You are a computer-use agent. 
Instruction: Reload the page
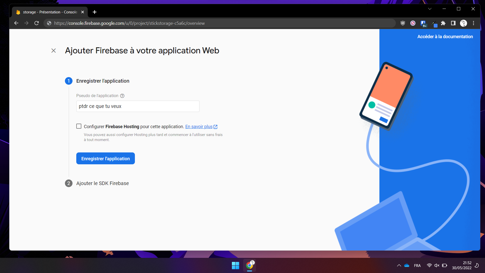click(37, 23)
